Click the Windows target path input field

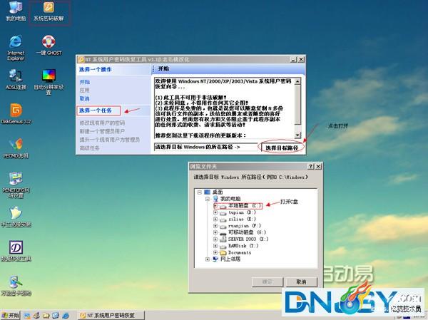[206, 147]
